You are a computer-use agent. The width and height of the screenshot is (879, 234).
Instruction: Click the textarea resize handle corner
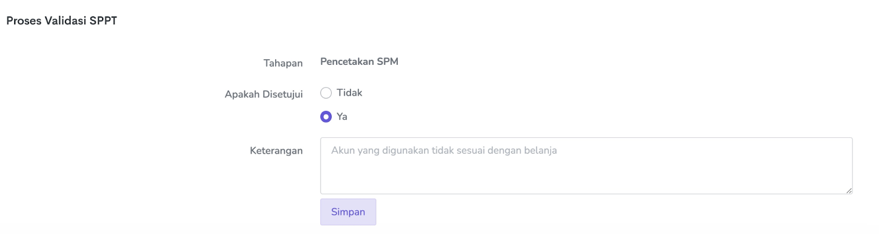pyautogui.click(x=849, y=190)
